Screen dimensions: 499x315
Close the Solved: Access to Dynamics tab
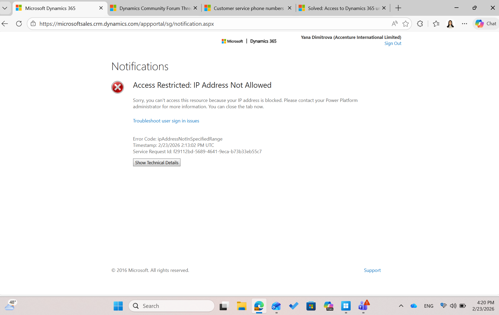384,8
